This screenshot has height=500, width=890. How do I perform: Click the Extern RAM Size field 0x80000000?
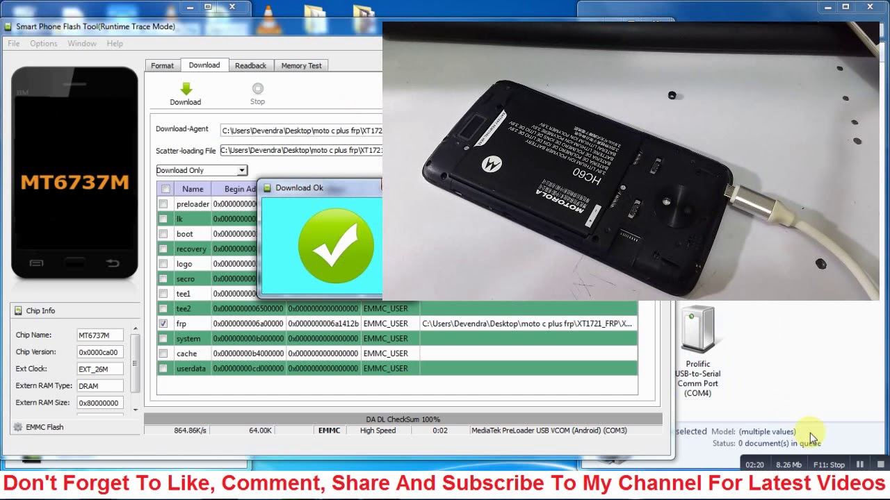100,403
